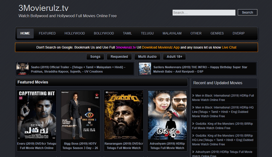Open the Bigg Boss 3 poster
The height and width of the screenshot is (157, 272).
(80, 115)
